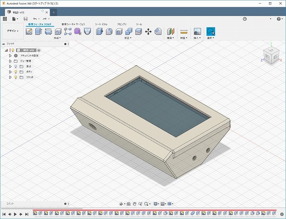Screen dimensions: 286x219
Task: Activate the Select tool
Action: tap(210, 32)
